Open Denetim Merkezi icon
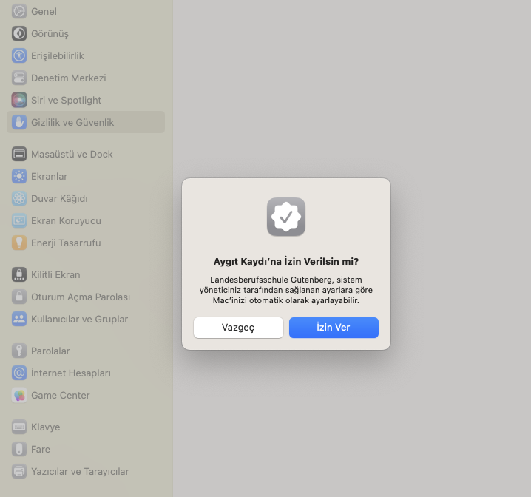531x497 pixels. click(x=19, y=78)
